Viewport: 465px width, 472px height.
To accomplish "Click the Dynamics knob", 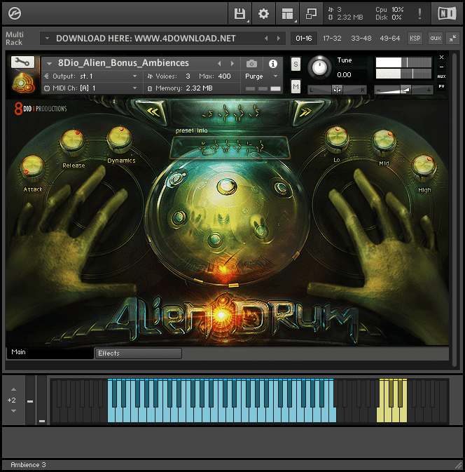I will click(x=120, y=138).
